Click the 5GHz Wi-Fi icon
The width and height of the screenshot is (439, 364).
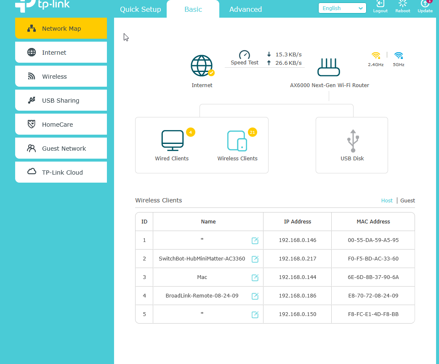pyautogui.click(x=399, y=56)
